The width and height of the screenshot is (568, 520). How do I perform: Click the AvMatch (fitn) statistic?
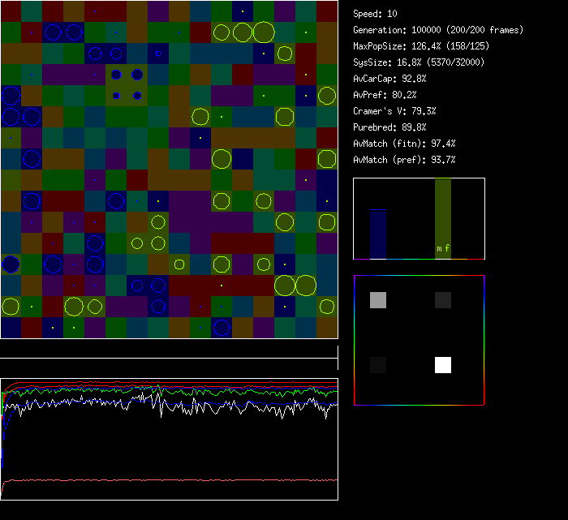(404, 144)
